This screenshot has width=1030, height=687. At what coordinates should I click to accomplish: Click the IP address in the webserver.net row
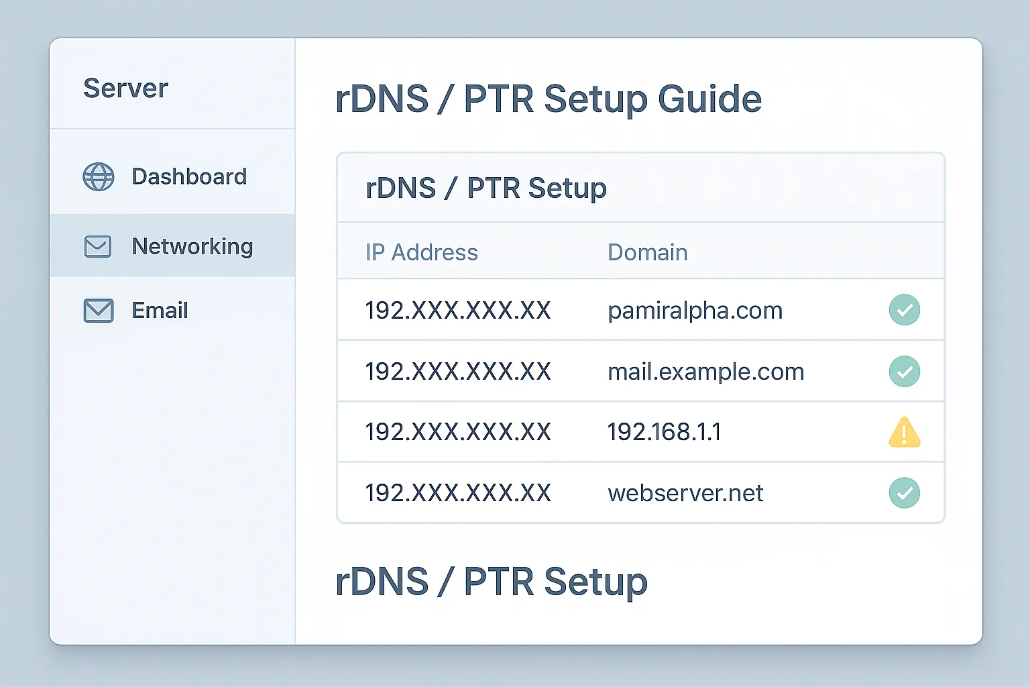[458, 493]
